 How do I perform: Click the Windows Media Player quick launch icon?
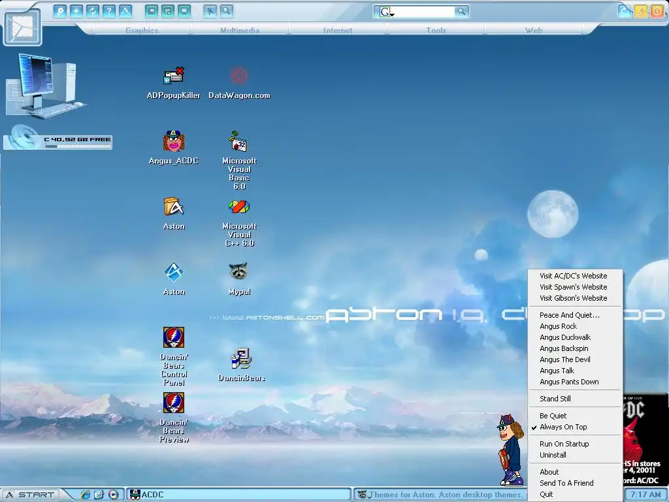(x=113, y=495)
